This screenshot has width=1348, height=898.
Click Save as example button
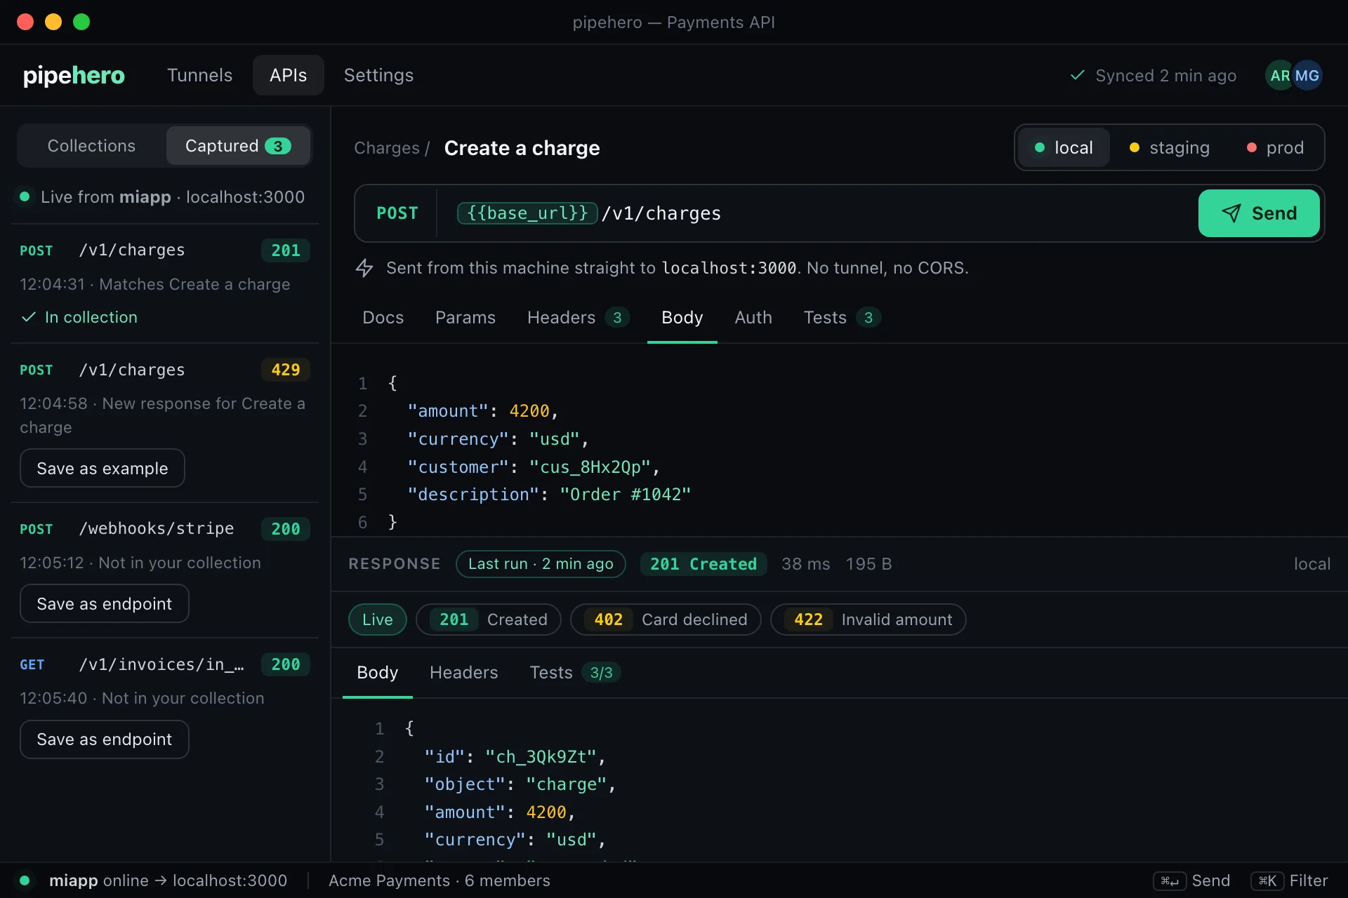coord(103,468)
